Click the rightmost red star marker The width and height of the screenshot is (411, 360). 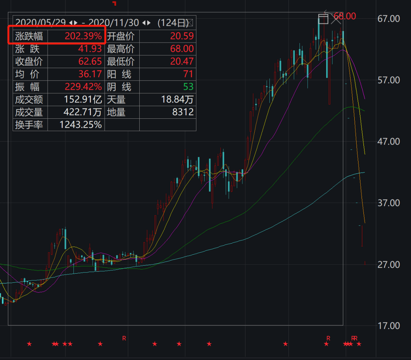click(359, 344)
